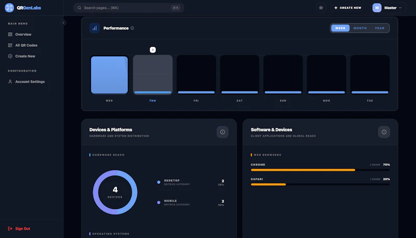
Task: Click the Devices & Platforms info button
Action: point(223,132)
